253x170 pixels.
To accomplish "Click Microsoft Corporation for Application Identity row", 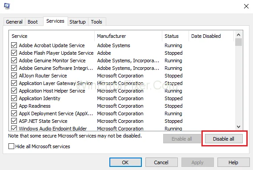I will 120,98.
